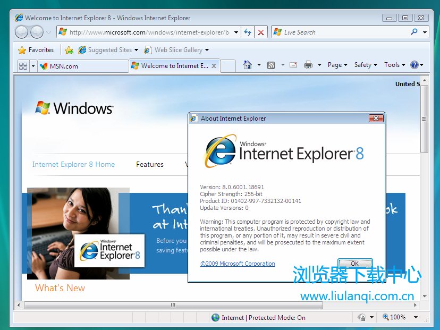Click the Add to Favorites Bar icon
The height and width of the screenshot is (330, 440).
[x=69, y=50]
